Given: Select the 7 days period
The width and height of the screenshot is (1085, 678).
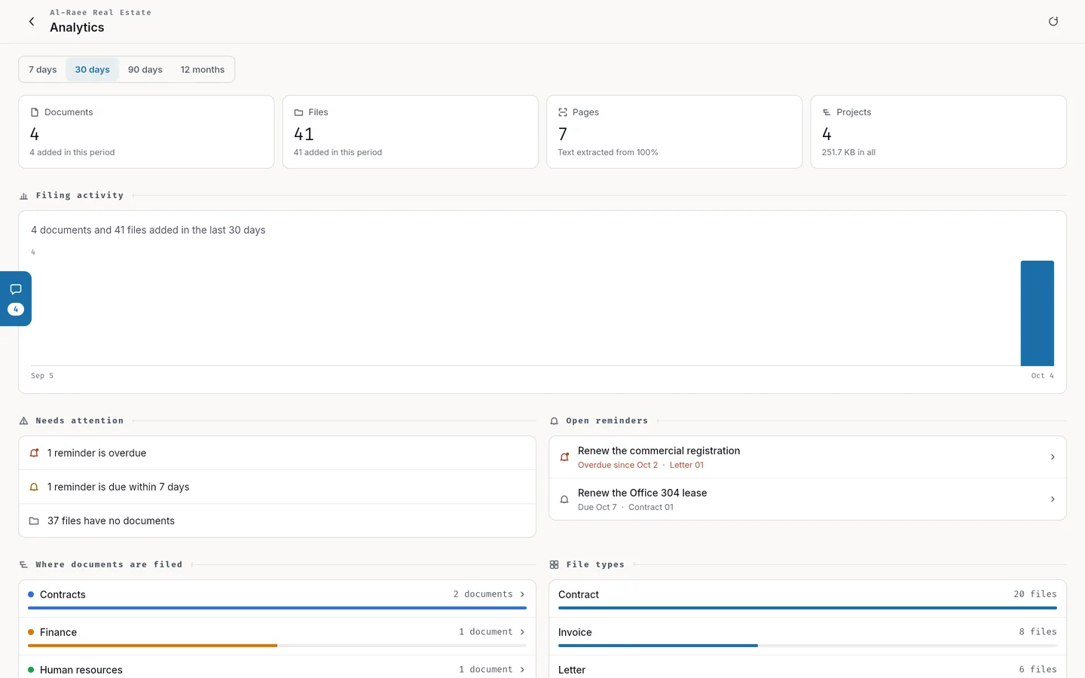Looking at the screenshot, I should [x=43, y=69].
